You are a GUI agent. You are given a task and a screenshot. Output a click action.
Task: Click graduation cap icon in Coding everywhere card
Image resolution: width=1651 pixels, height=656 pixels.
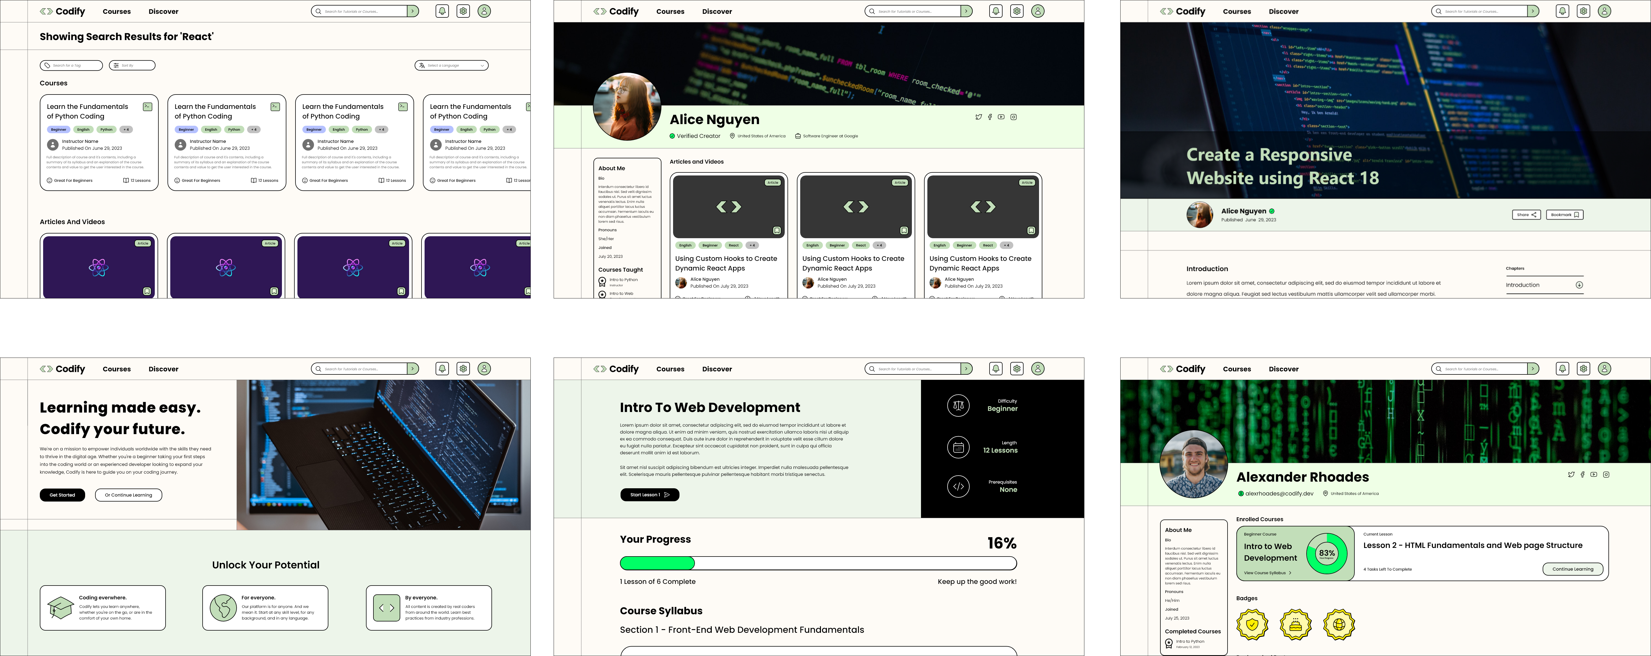(x=61, y=607)
